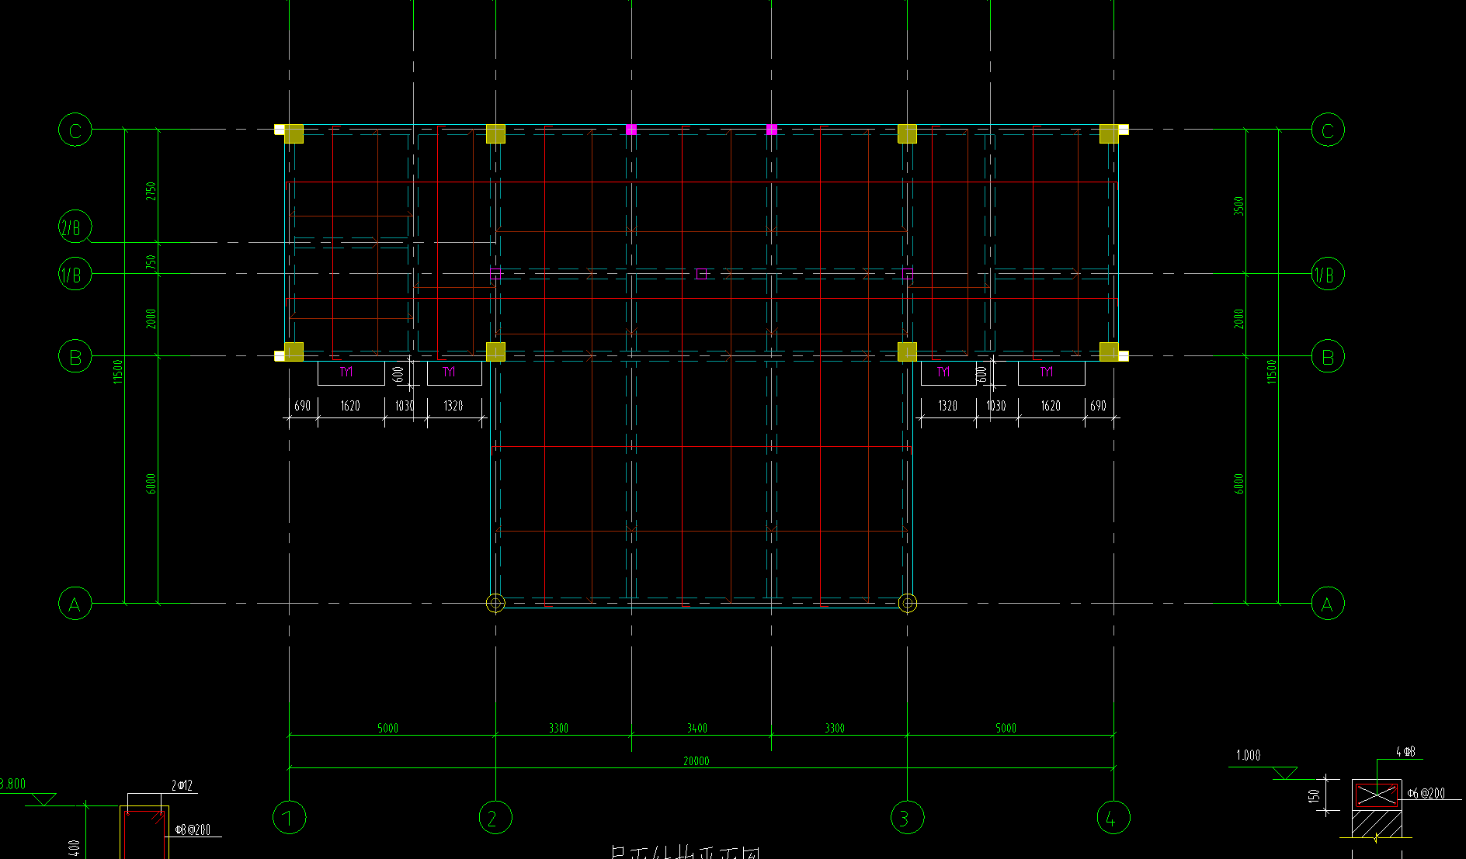Pick the right-side grid bubble B

coord(1328,357)
